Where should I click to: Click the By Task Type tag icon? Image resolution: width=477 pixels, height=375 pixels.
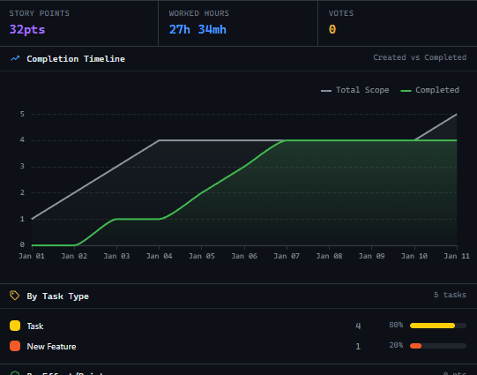point(15,296)
